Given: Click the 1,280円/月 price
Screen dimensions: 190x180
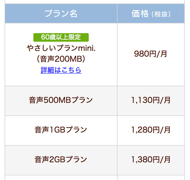Looking at the screenshot, I should (151, 130).
